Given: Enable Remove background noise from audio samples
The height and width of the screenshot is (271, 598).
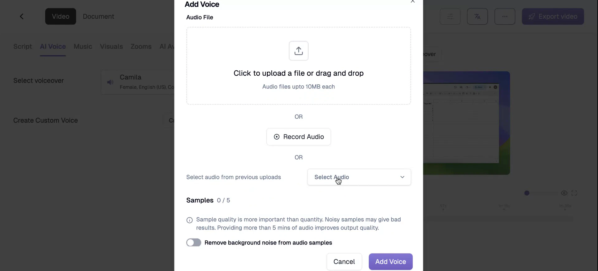Looking at the screenshot, I should click(193, 243).
